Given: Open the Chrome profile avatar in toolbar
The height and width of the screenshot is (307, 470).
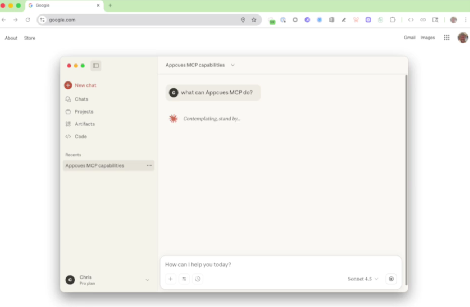Looking at the screenshot, I should pyautogui.click(x=454, y=20).
